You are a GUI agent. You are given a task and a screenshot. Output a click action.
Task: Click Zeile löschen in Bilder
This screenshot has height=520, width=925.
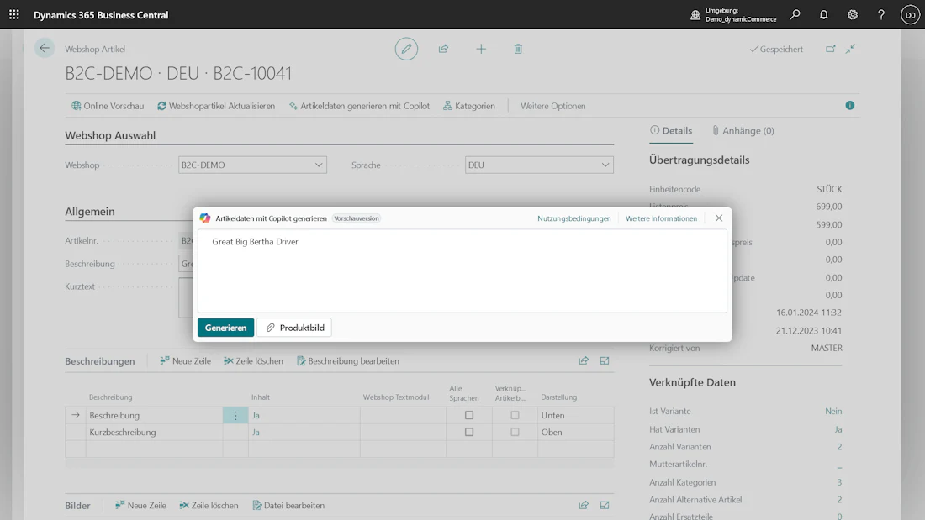pos(209,505)
